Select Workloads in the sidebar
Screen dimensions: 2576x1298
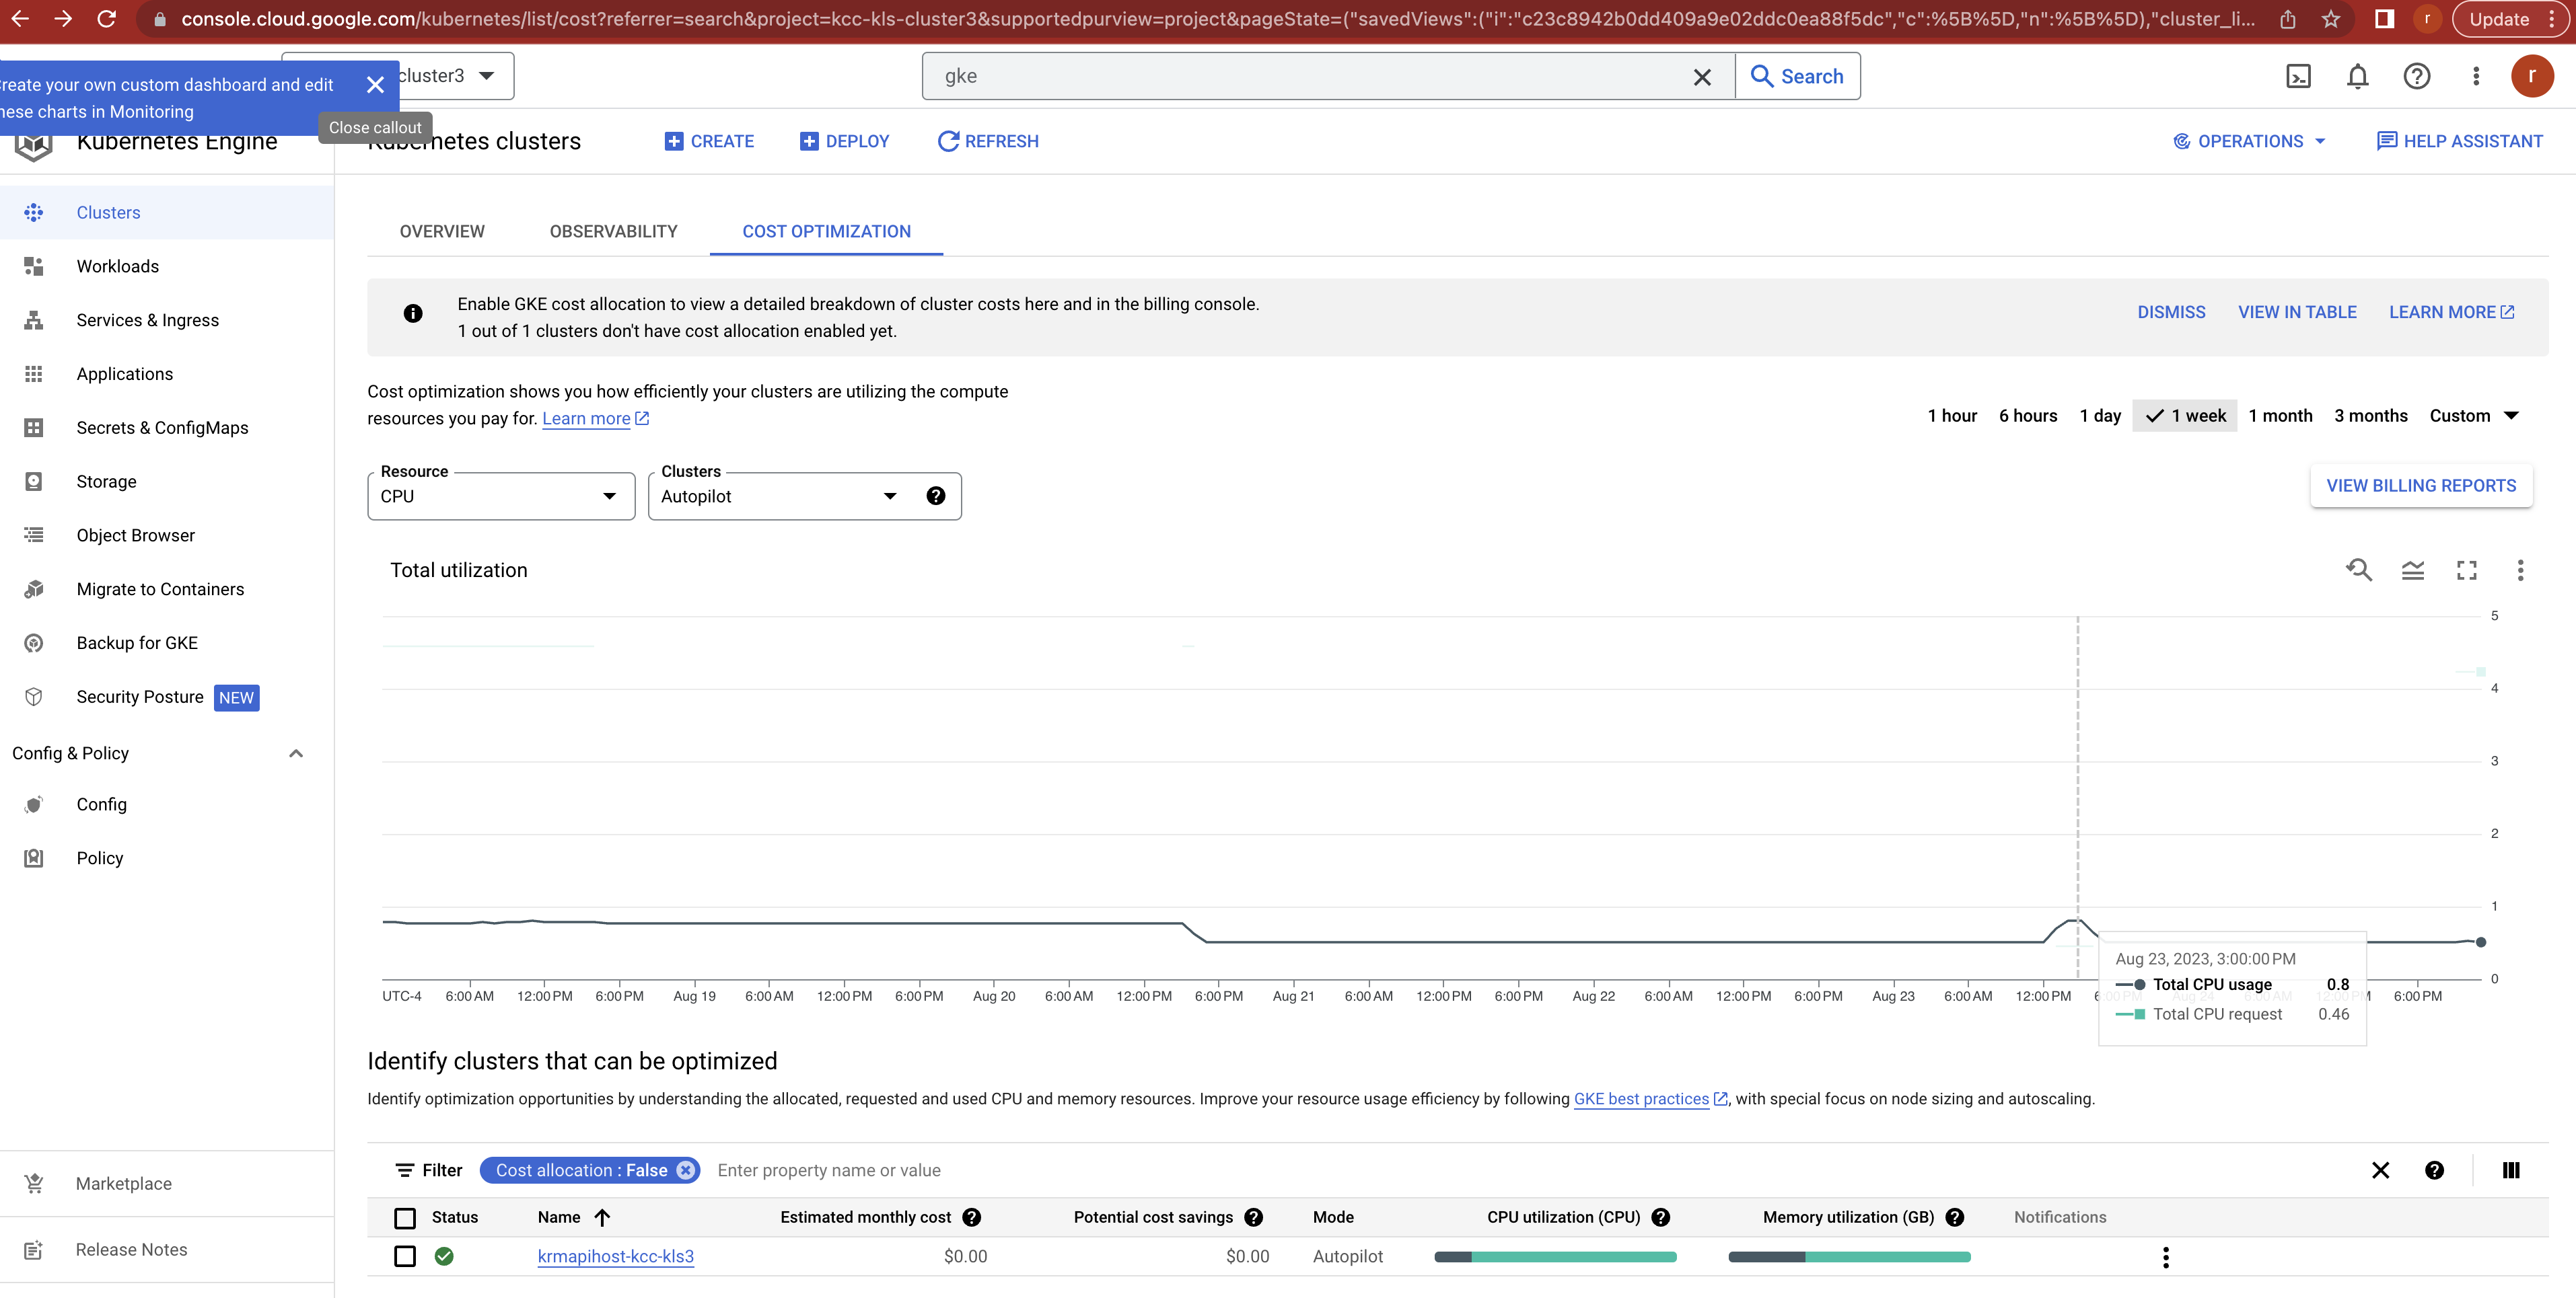click(x=117, y=266)
